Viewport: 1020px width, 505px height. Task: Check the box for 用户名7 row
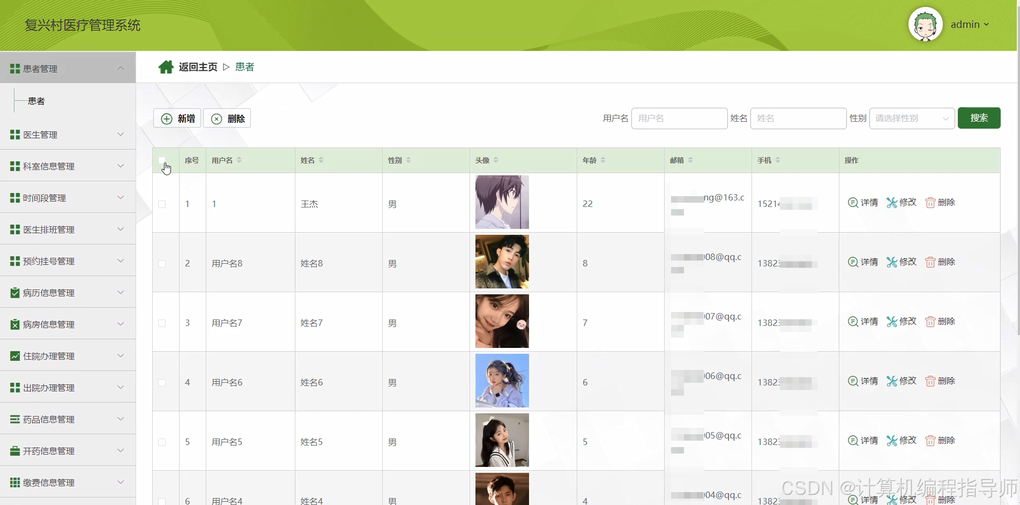coord(162,323)
